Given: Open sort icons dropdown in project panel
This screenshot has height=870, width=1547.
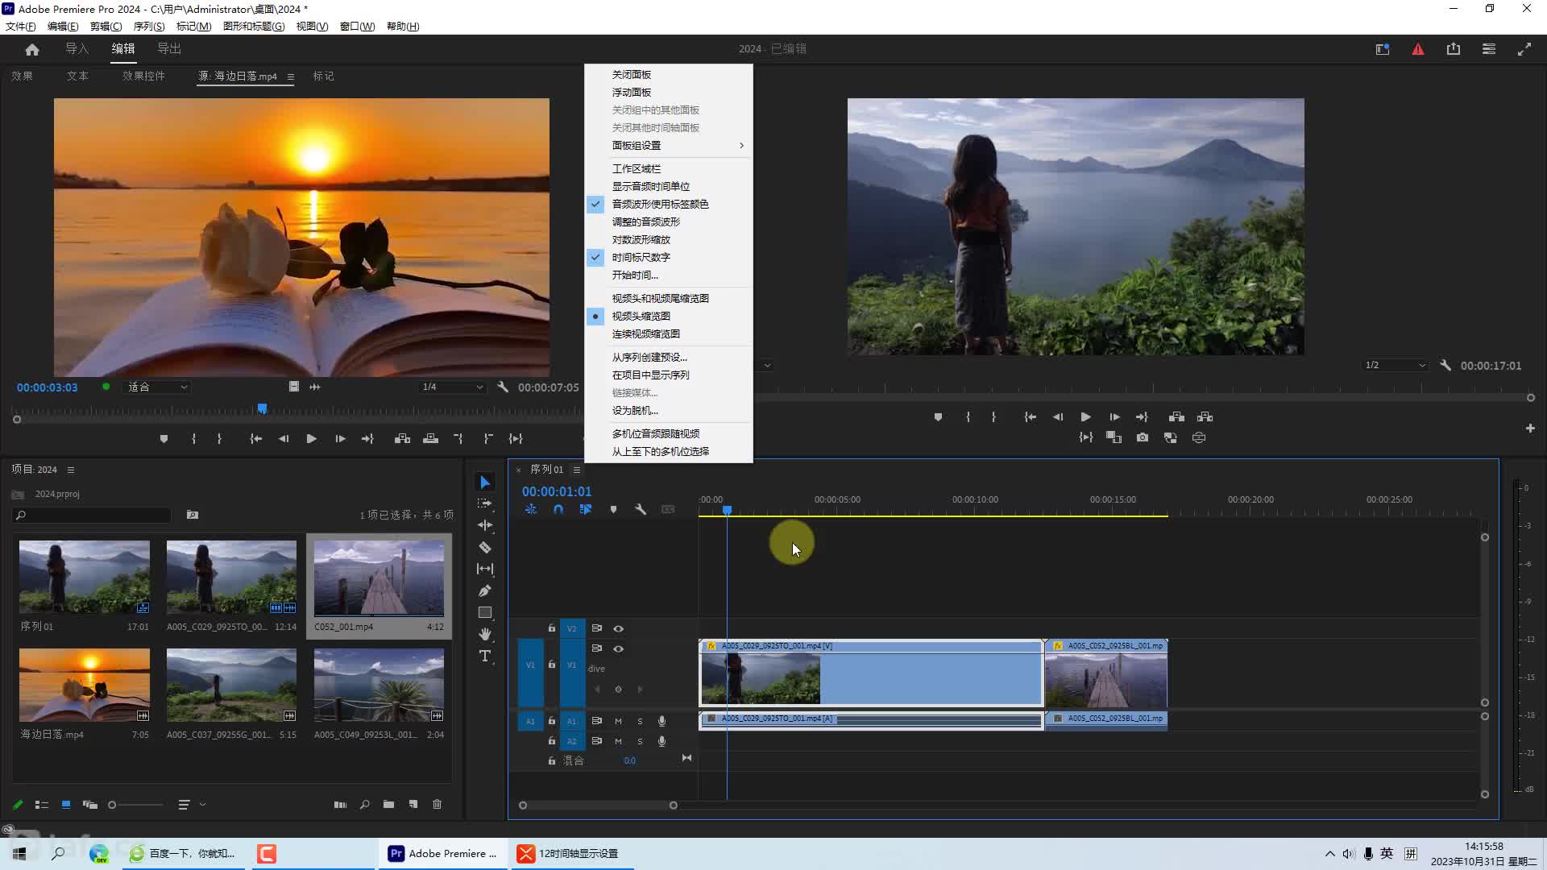Looking at the screenshot, I should point(191,804).
